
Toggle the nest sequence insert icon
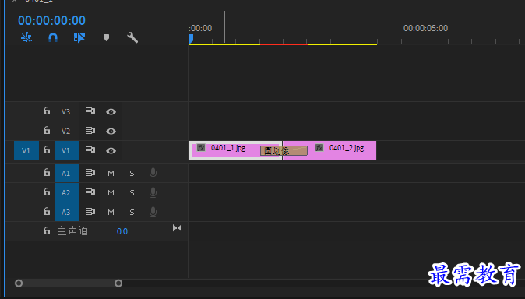coord(26,37)
